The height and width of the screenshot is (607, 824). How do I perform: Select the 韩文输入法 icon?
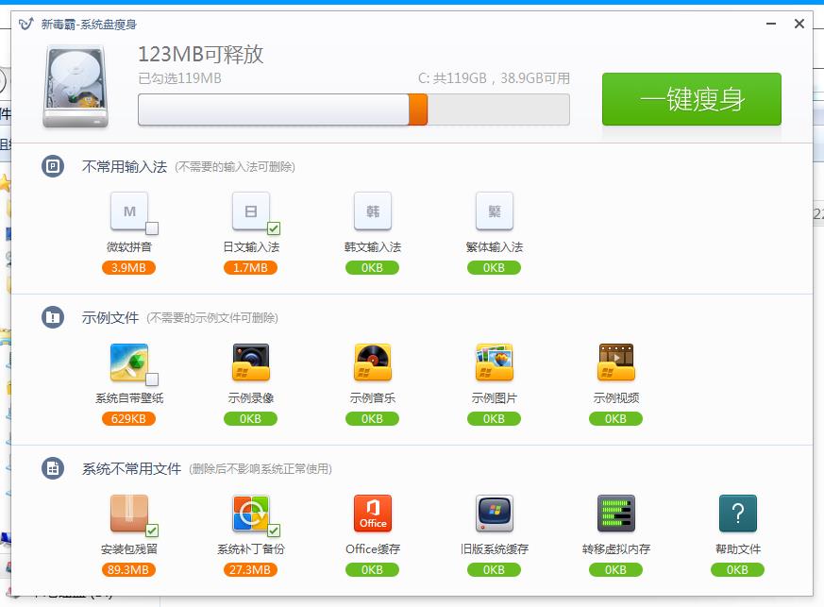pyautogui.click(x=373, y=211)
